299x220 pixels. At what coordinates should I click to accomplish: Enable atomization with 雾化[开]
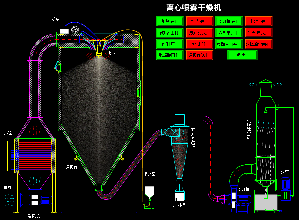pos(170,44)
